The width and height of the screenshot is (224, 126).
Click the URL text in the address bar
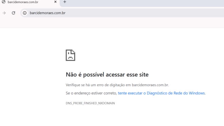coord(48,13)
